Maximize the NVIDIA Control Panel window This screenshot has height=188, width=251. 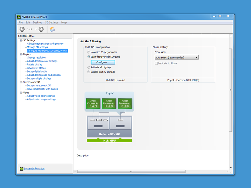point(220,16)
